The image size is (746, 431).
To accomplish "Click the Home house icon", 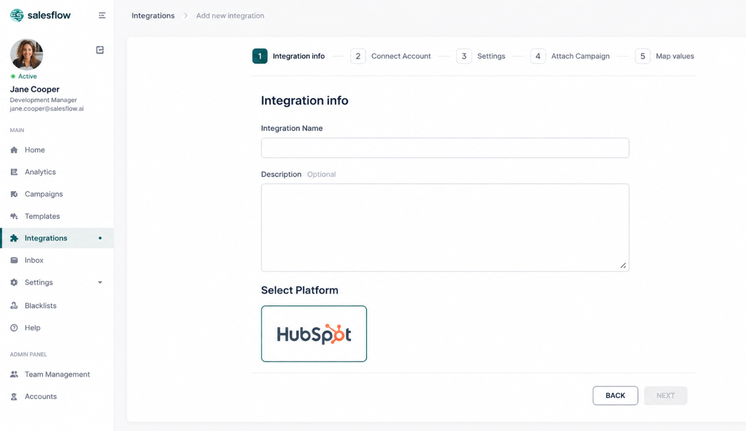I will pyautogui.click(x=14, y=150).
